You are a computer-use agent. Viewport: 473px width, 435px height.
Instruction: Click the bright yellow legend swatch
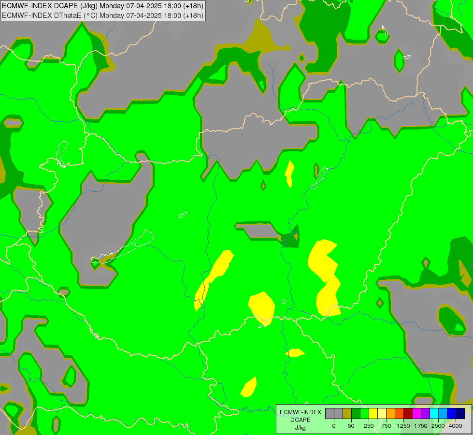pos(373,413)
